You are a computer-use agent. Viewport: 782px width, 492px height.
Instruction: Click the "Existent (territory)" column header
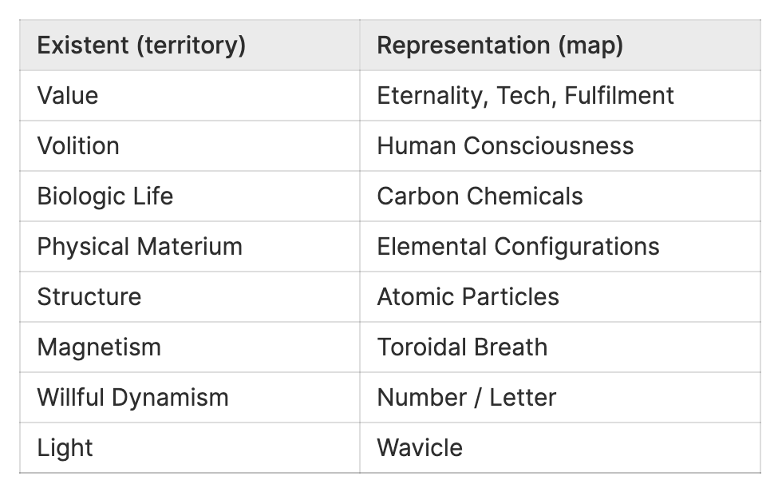click(141, 46)
